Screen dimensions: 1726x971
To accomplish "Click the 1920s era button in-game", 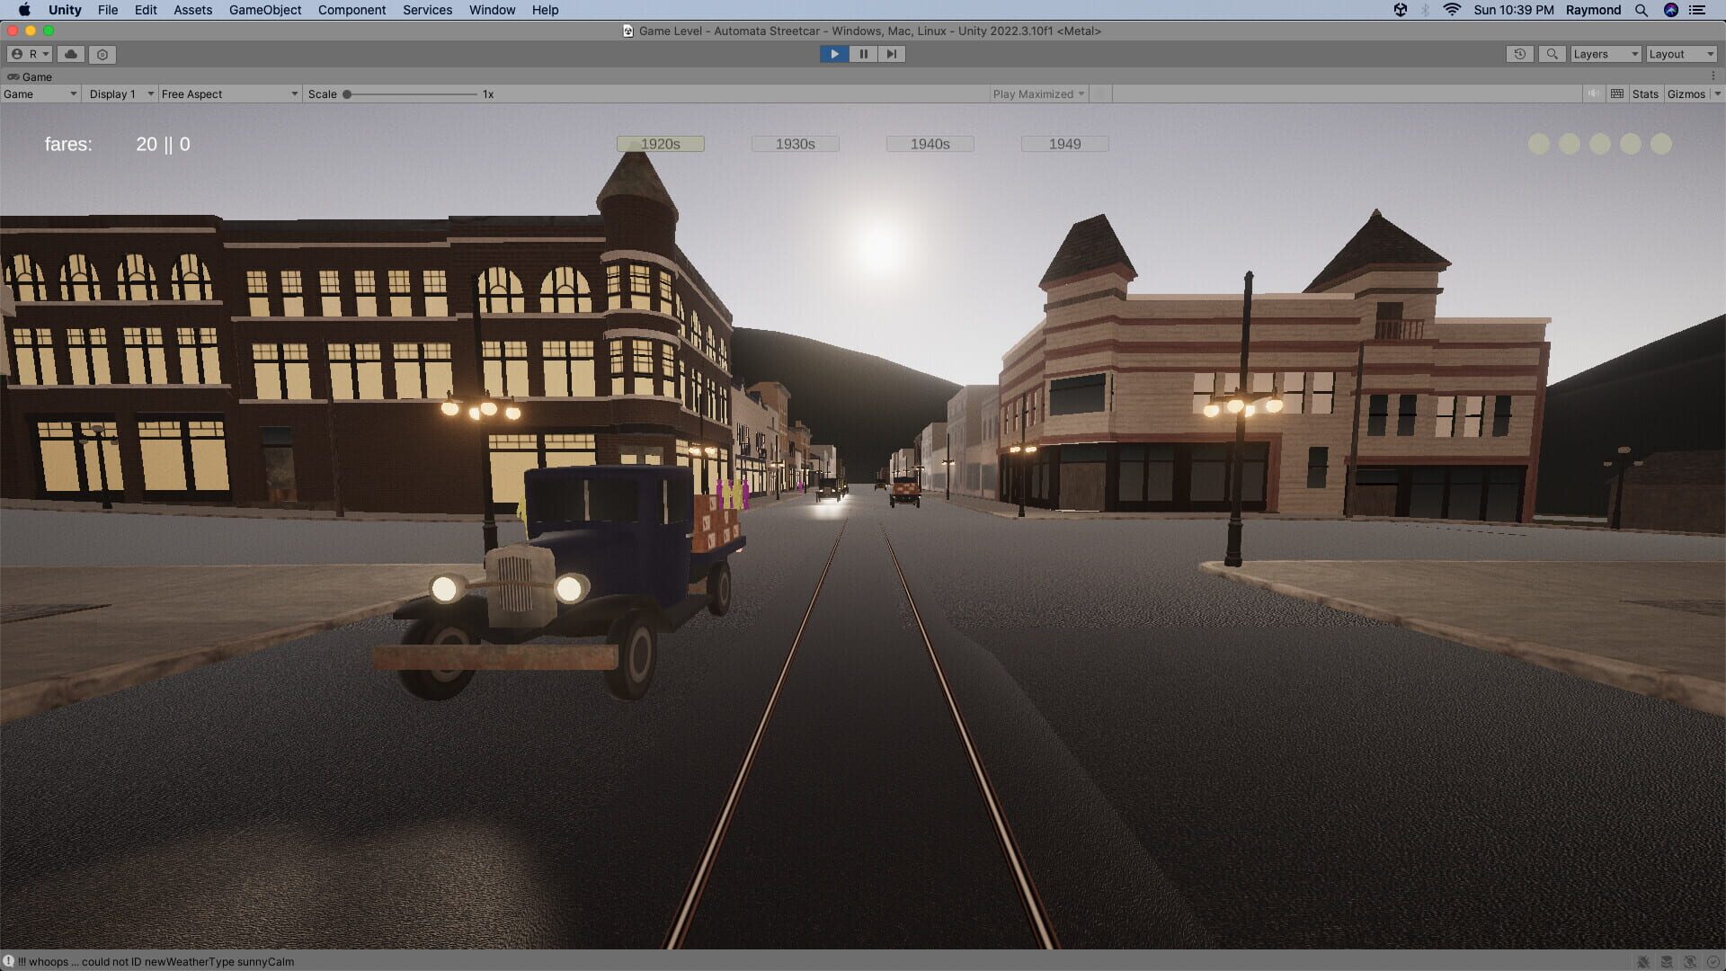I will pos(660,143).
